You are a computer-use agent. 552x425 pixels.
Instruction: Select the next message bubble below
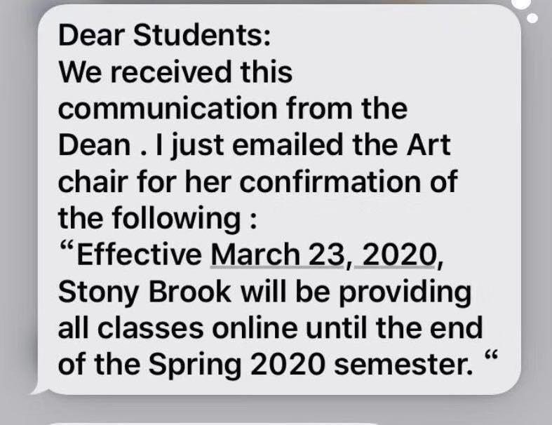[x=210, y=421]
